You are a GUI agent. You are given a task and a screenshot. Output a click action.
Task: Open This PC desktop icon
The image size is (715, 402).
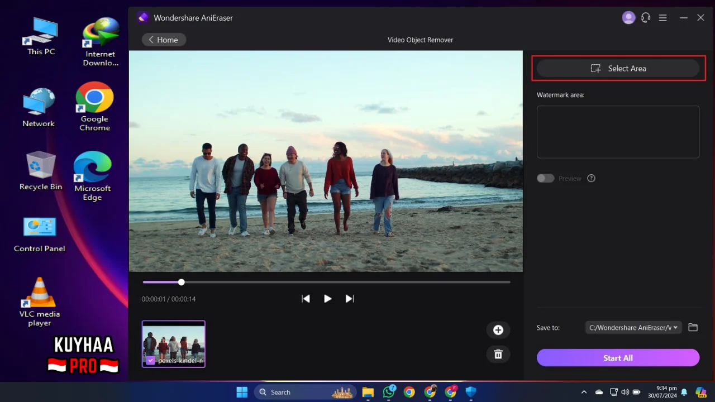41,36
